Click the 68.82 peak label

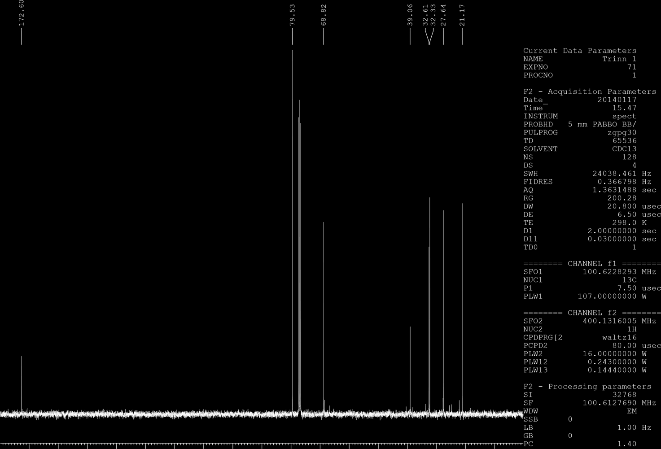[324, 15]
